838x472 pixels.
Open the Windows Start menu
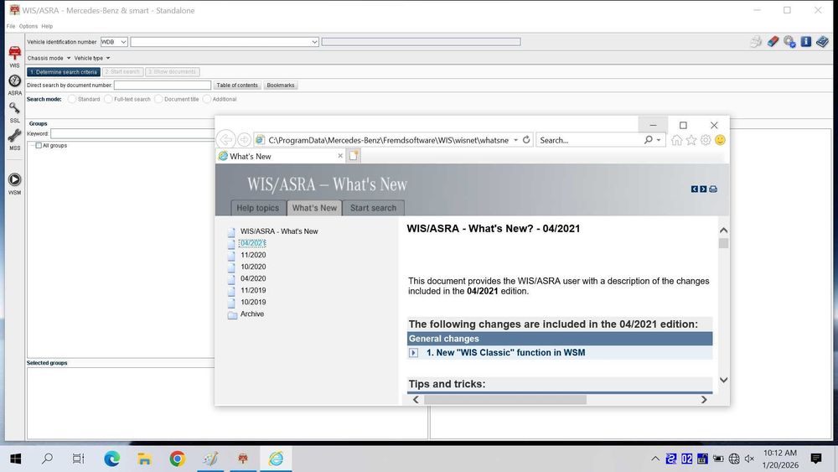coord(15,459)
